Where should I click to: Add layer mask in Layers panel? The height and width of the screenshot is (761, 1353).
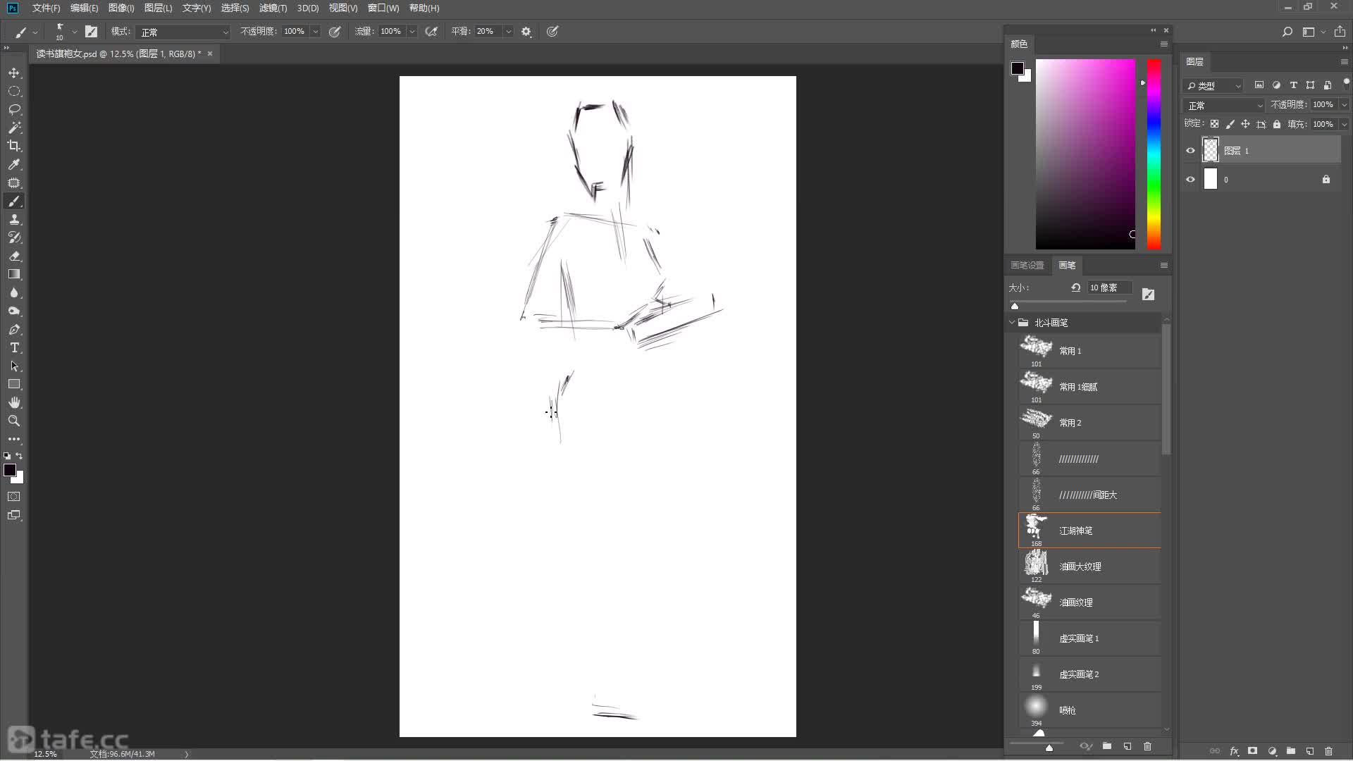(x=1252, y=751)
